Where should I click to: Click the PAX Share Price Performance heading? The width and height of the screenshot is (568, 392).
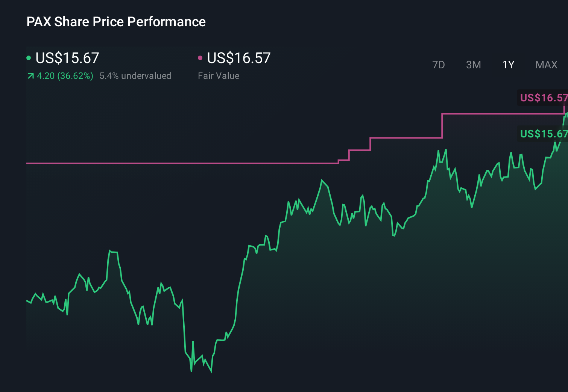[116, 21]
